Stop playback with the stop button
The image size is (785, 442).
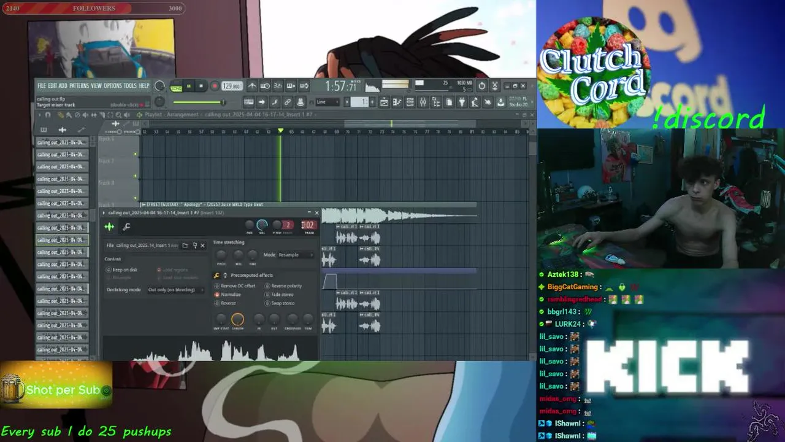[201, 86]
